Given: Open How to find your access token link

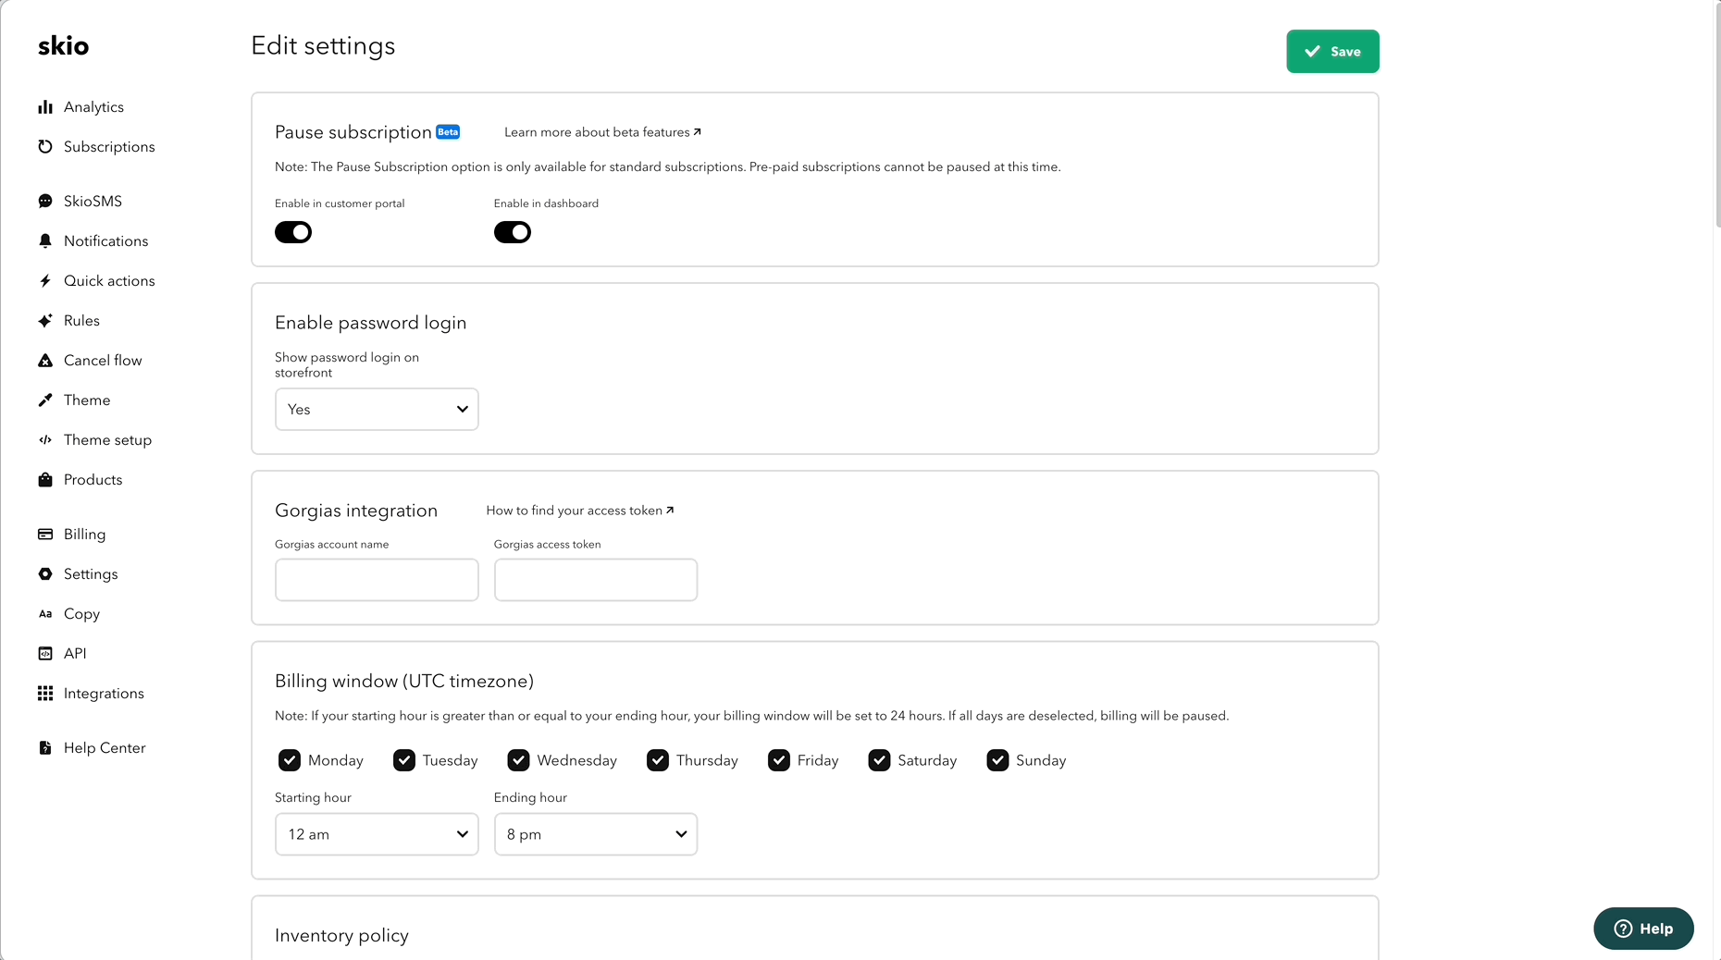Looking at the screenshot, I should (x=580, y=511).
